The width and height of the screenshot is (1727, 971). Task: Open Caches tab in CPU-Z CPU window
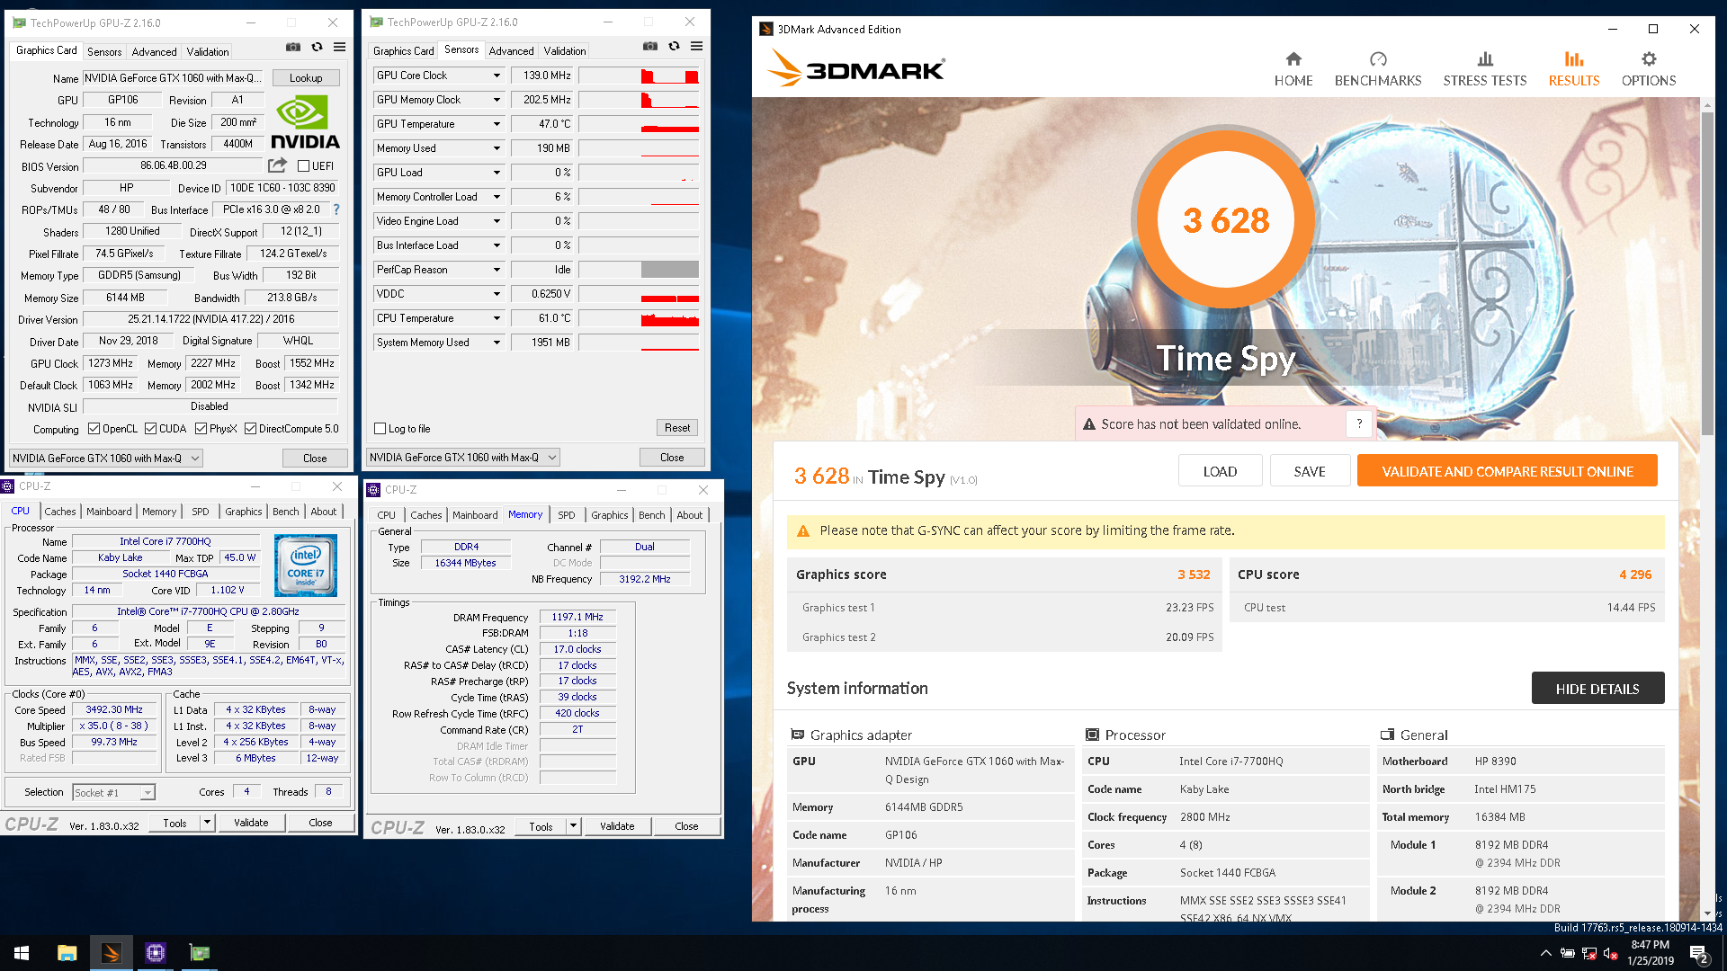click(x=60, y=511)
